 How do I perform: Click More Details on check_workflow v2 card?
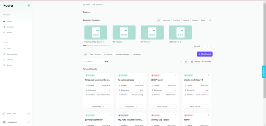(x=197, y=107)
